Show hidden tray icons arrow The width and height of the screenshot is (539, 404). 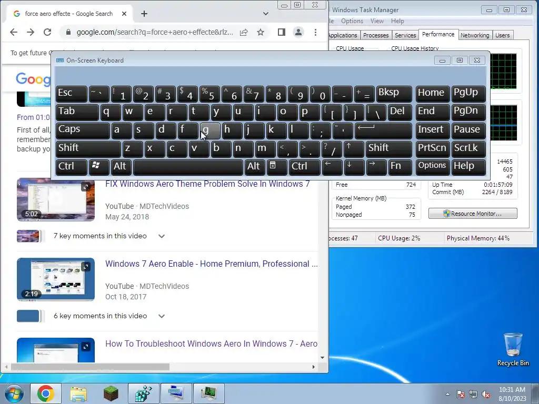(447, 394)
